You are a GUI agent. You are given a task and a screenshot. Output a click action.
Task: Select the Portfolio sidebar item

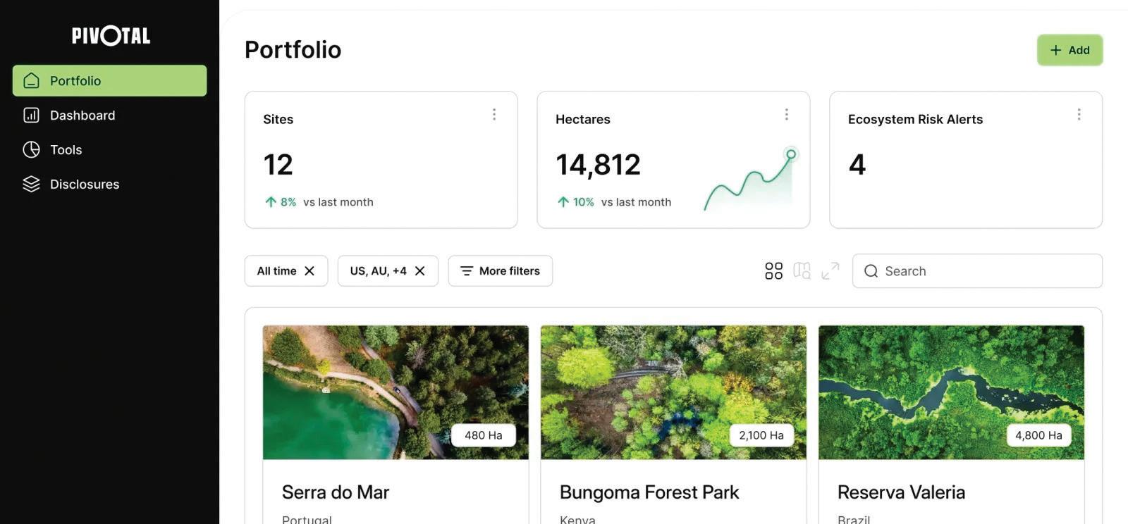(109, 81)
